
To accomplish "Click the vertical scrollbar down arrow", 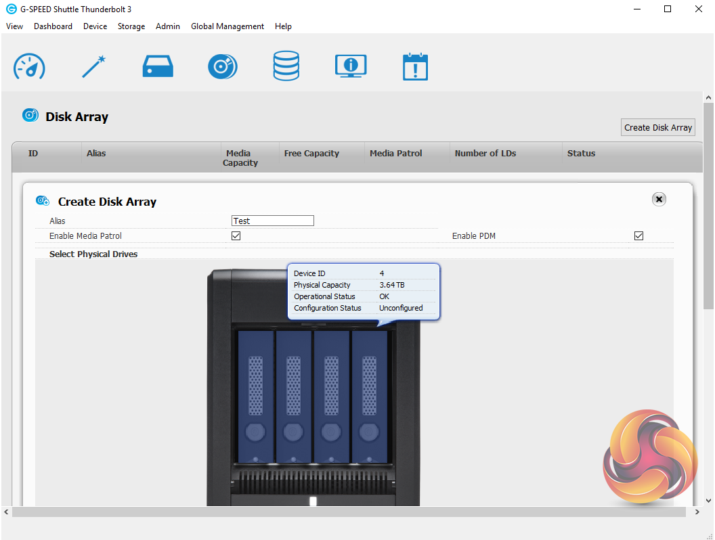I will (708, 500).
